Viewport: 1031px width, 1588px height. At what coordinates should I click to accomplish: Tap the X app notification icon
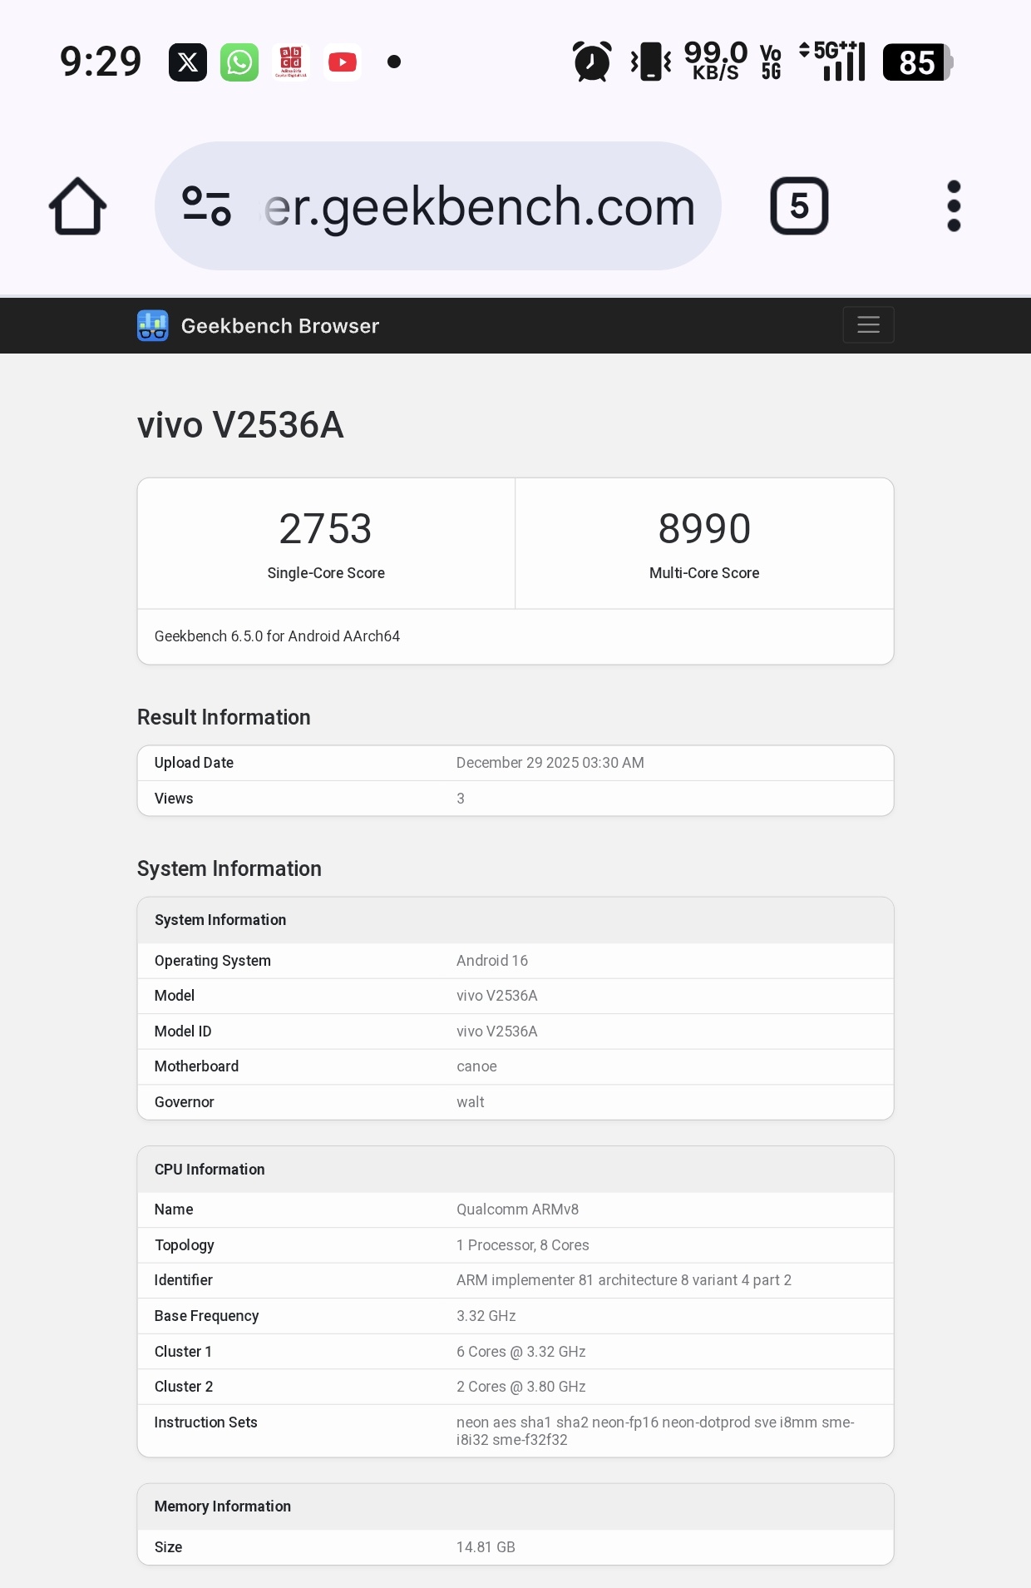(x=188, y=62)
